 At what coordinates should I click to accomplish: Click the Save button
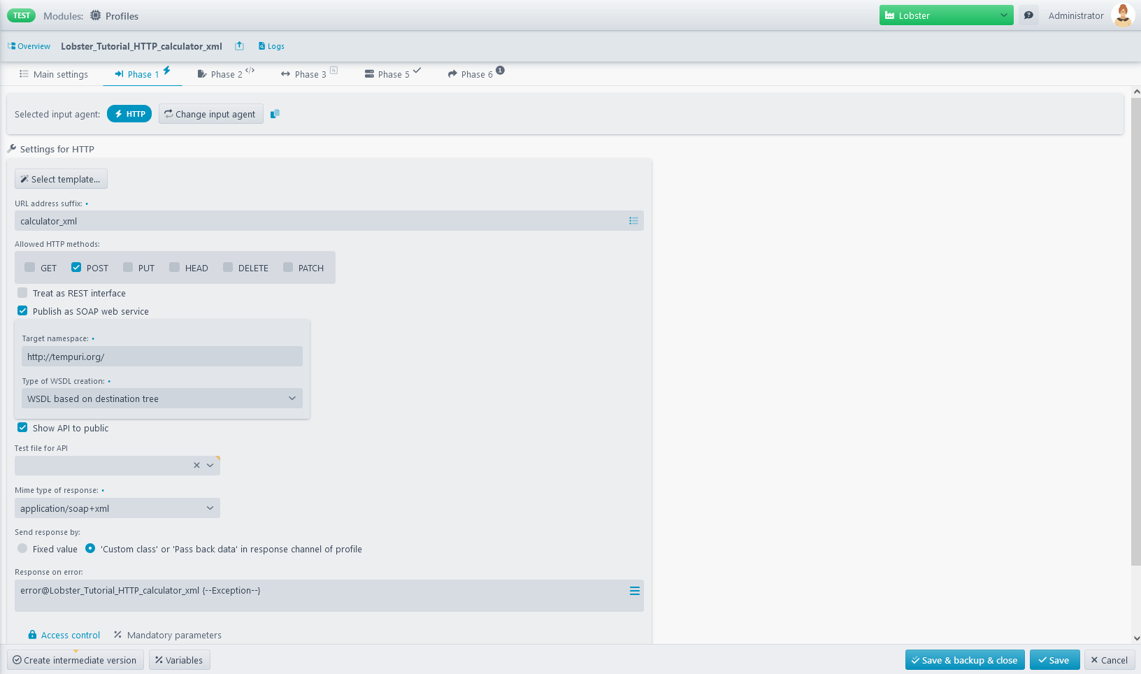coord(1054,660)
